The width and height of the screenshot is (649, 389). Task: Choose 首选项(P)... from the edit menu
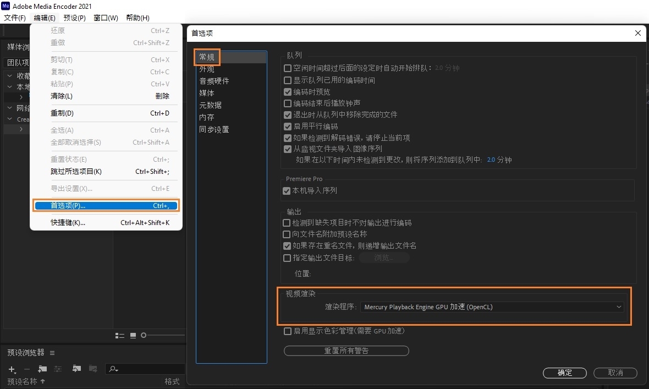106,205
